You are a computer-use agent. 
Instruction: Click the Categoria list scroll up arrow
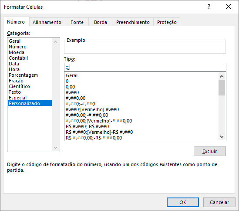pos(55,42)
